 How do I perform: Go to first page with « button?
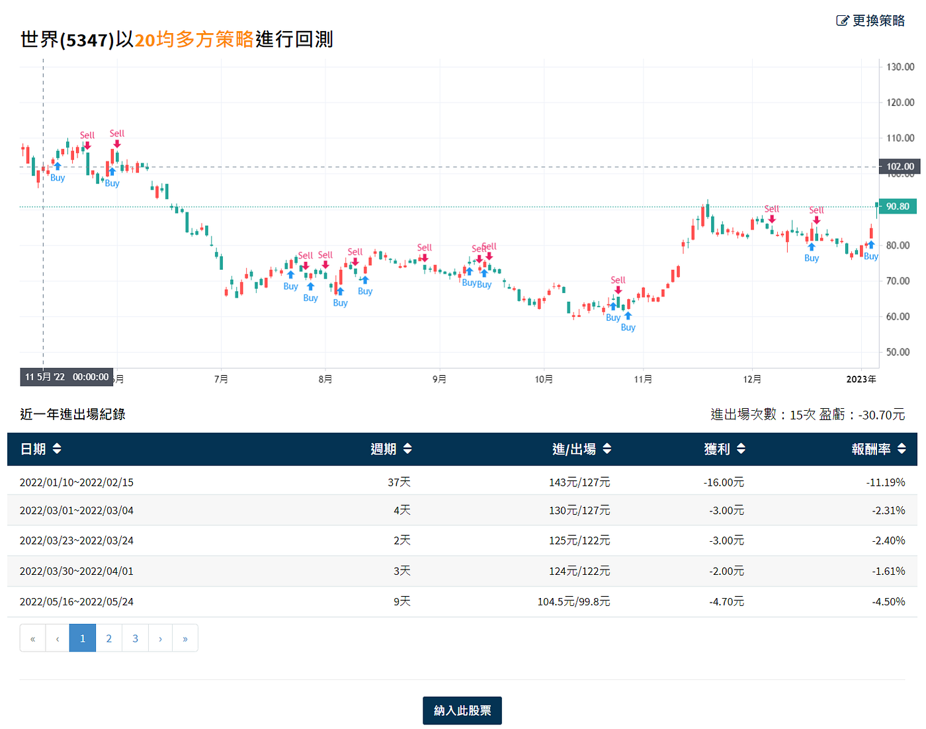pos(32,638)
